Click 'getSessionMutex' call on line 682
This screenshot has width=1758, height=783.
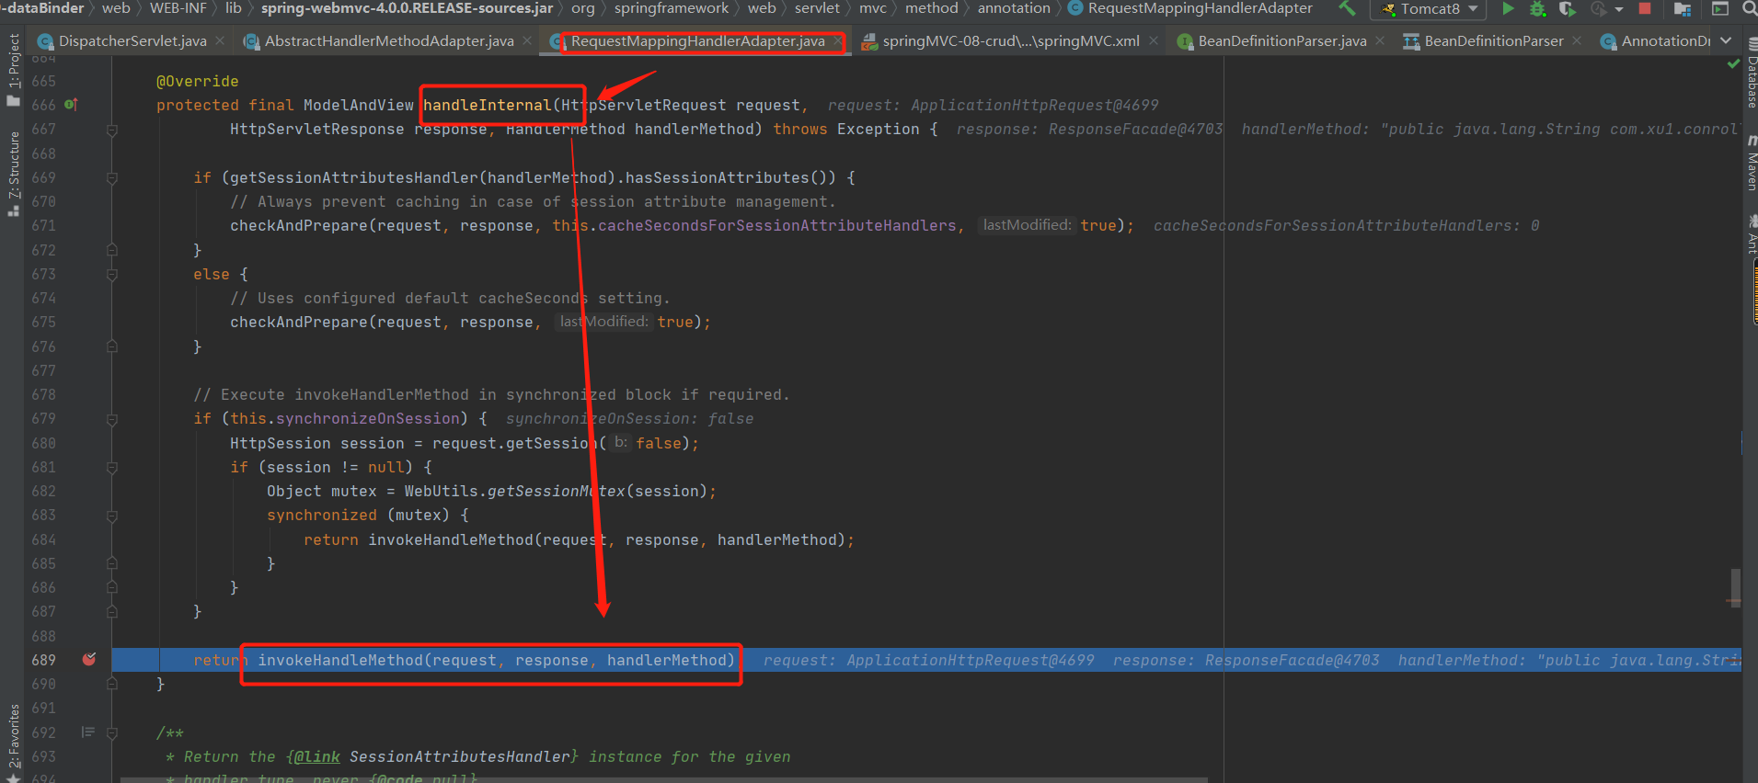[557, 492]
